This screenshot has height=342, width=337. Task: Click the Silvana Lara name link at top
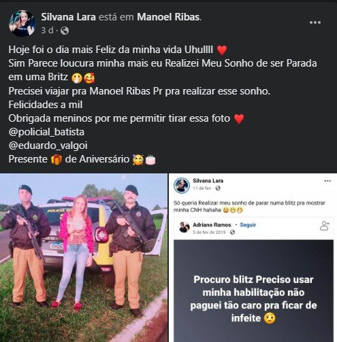pyautogui.click(x=68, y=17)
